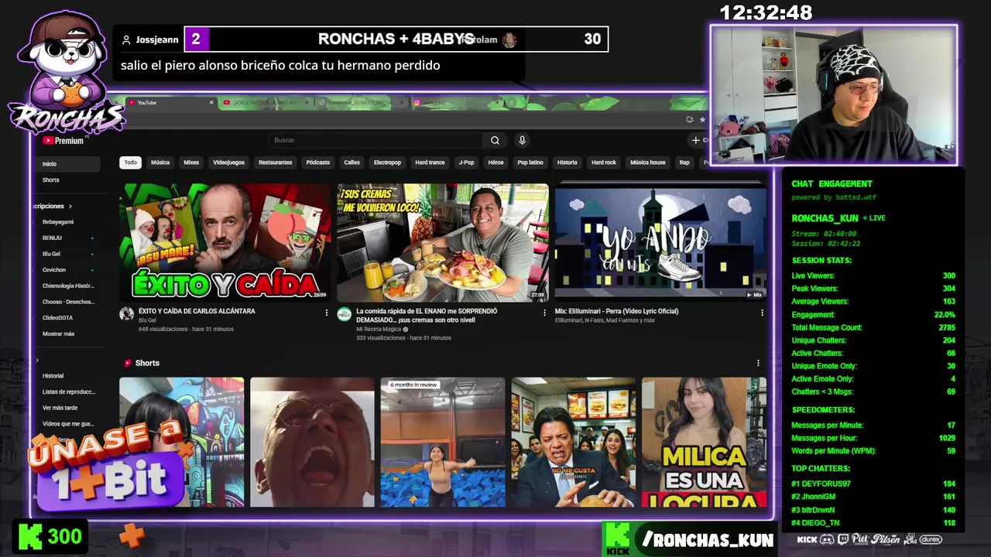
Task: Open Blu Gel subscription in sidebar
Action: coord(68,254)
